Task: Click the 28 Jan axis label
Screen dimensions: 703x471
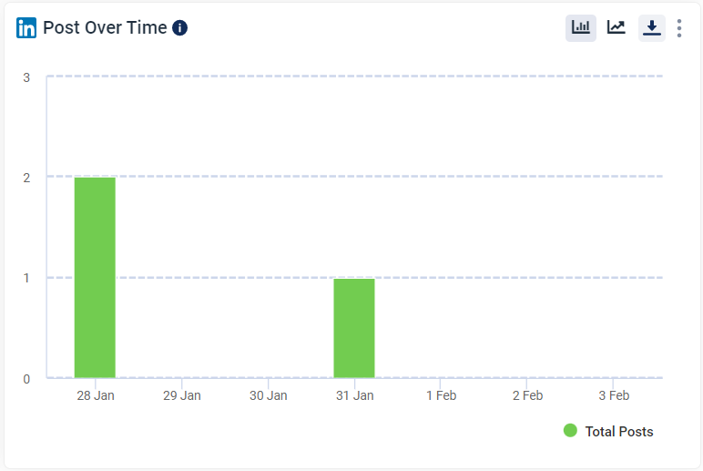Action: point(95,395)
